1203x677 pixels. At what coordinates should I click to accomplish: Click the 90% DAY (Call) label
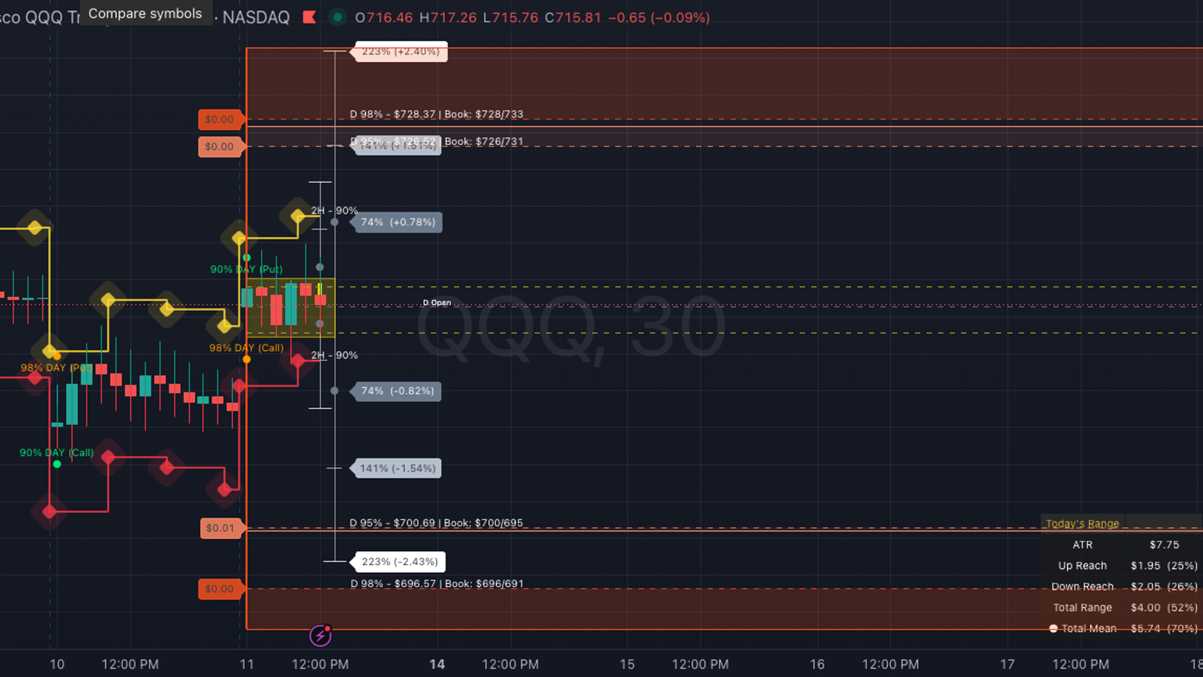56,453
